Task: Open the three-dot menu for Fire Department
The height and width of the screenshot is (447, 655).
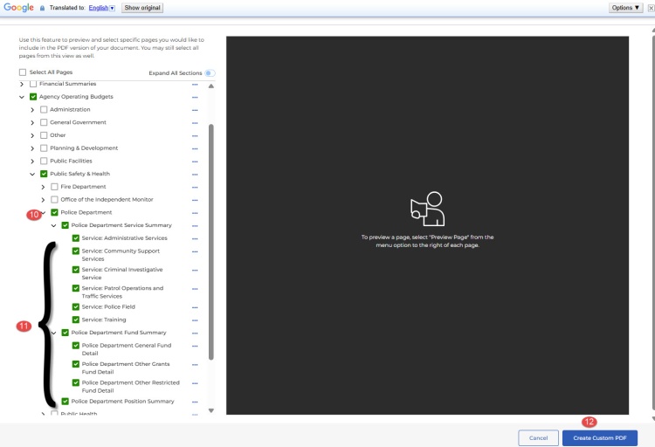Action: click(x=195, y=187)
